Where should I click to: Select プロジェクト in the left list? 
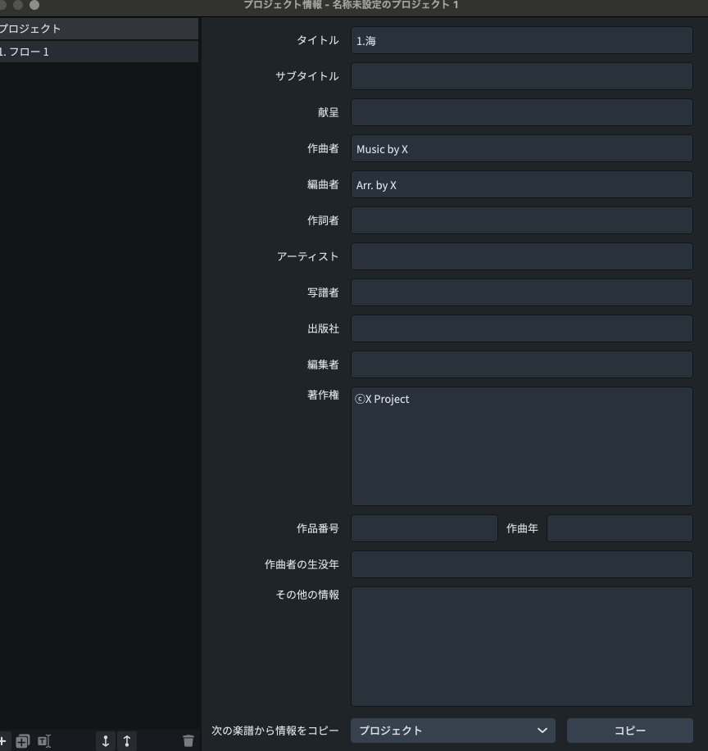98,29
